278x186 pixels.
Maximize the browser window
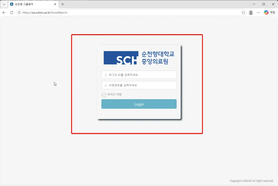[263, 4]
